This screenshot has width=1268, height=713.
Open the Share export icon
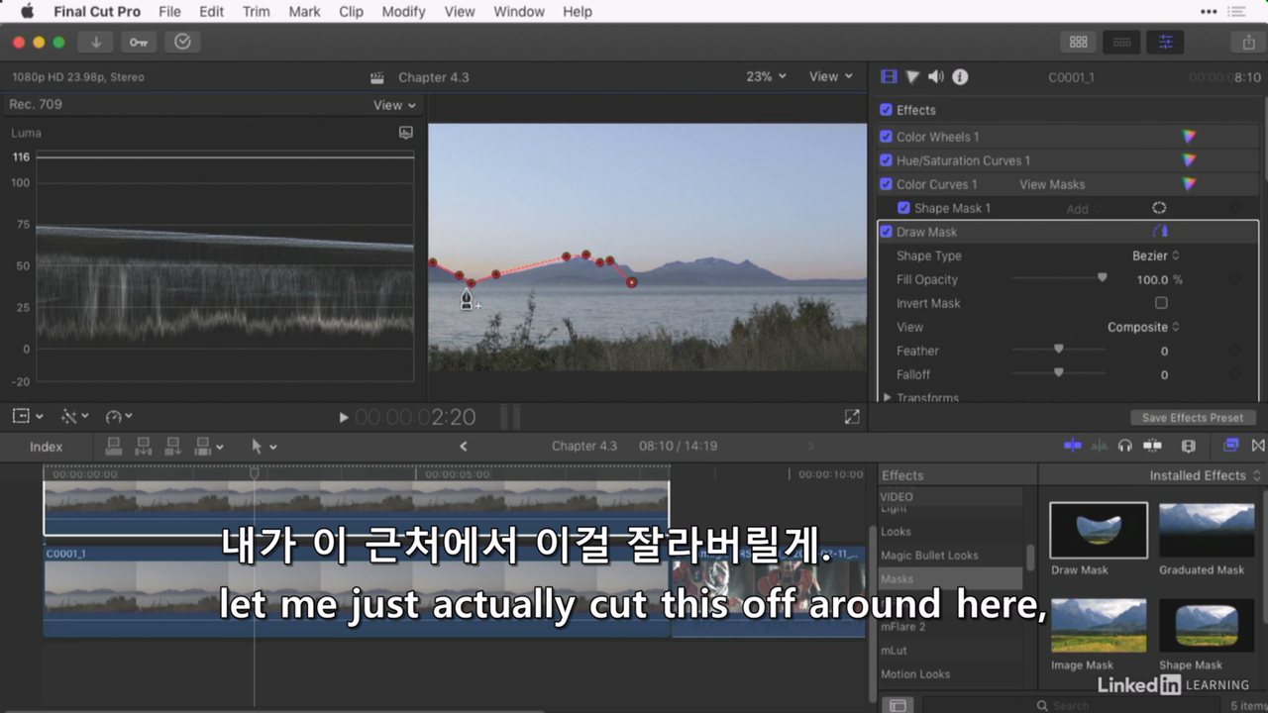point(1248,42)
